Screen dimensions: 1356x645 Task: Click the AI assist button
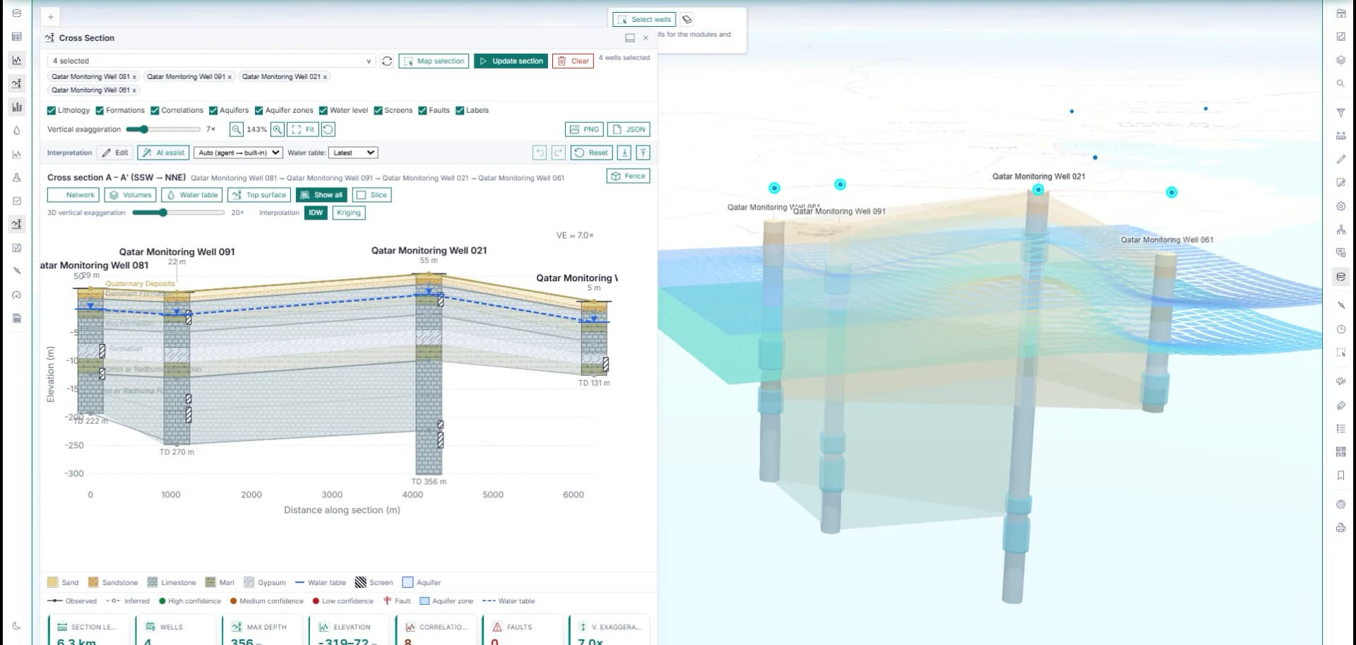point(163,153)
